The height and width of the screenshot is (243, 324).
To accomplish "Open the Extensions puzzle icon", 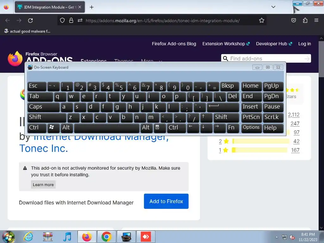I will point(305,20).
